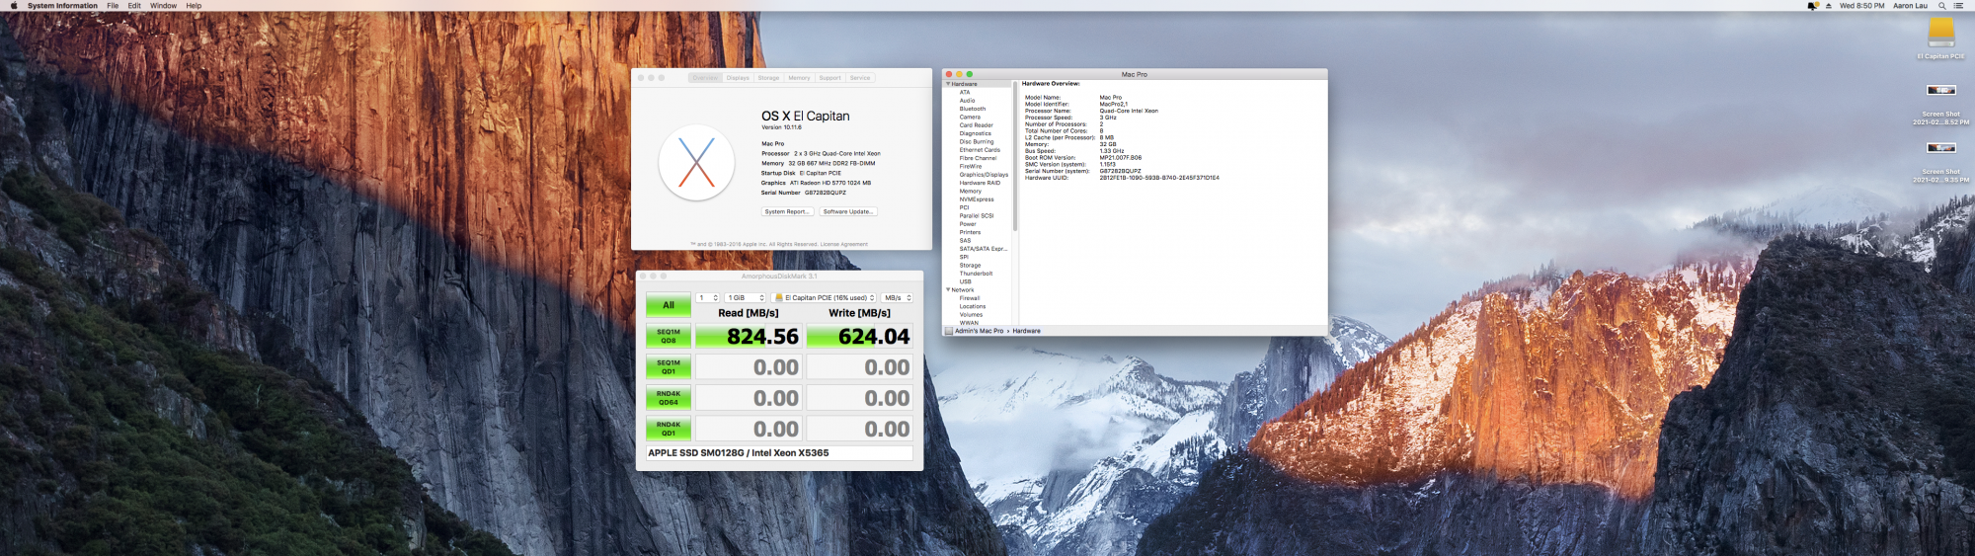Run the RND4K QD1 test
This screenshot has width=1975, height=556.
[x=669, y=429]
